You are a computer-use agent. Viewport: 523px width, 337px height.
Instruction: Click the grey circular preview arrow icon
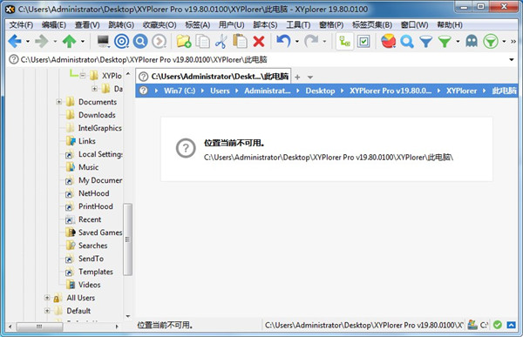pos(160,41)
